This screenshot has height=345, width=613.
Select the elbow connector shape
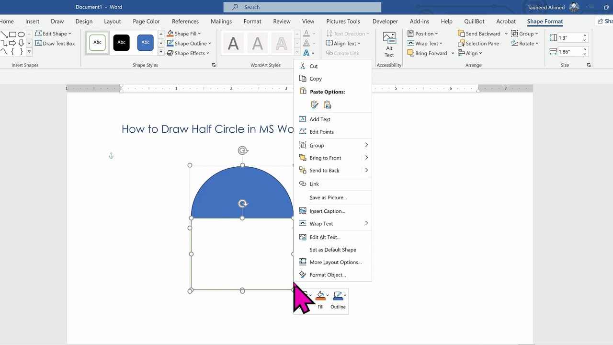(4, 43)
